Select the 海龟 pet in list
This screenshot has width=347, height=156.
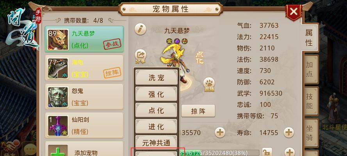(x=84, y=68)
